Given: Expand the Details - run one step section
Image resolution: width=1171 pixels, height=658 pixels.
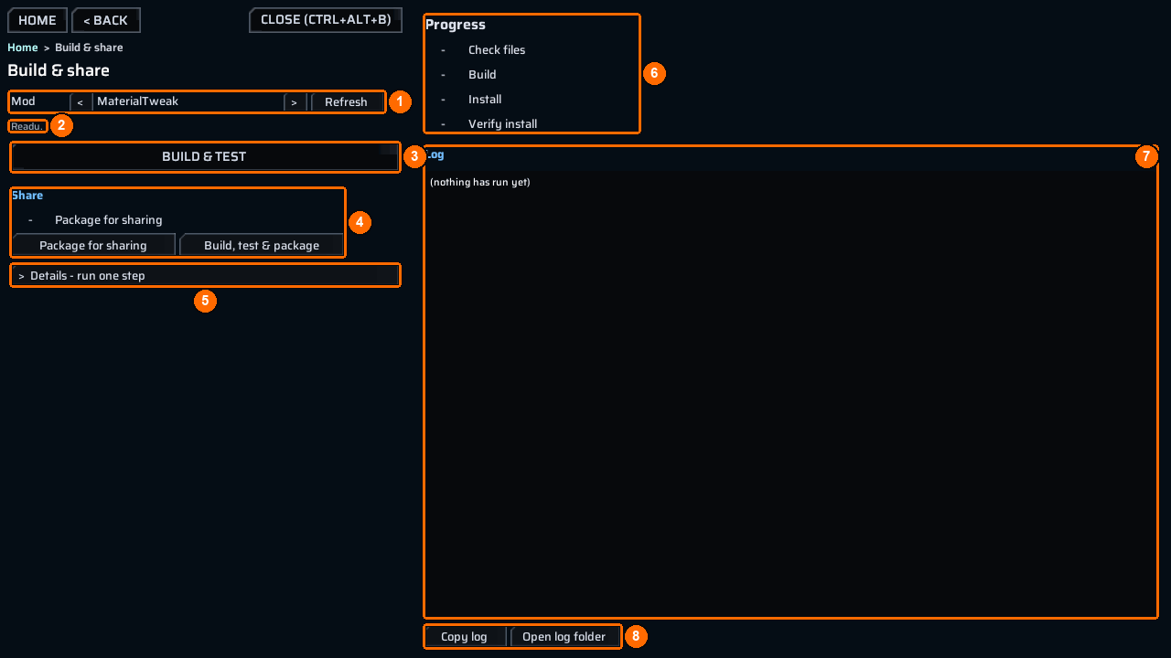Looking at the screenshot, I should (205, 275).
